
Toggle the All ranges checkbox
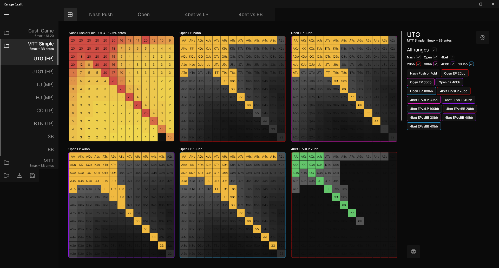434,50
